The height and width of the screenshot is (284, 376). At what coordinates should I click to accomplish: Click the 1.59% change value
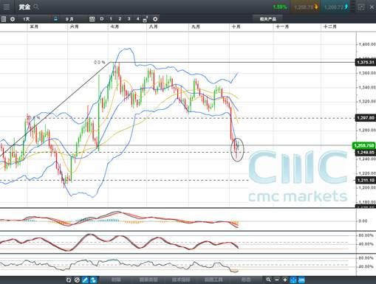pyautogui.click(x=280, y=7)
